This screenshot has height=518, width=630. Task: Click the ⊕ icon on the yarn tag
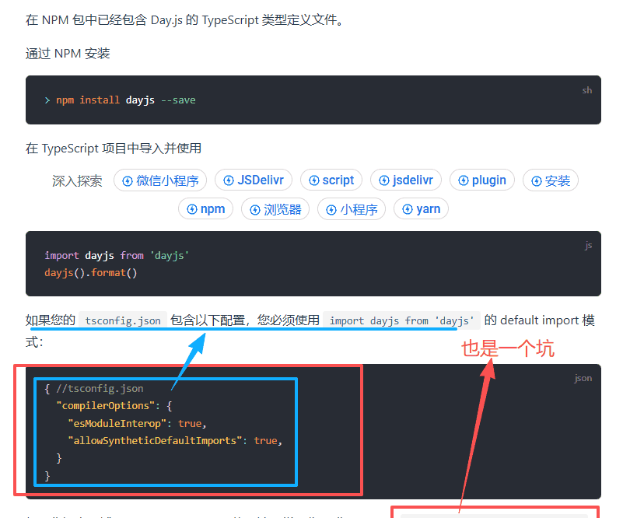406,208
